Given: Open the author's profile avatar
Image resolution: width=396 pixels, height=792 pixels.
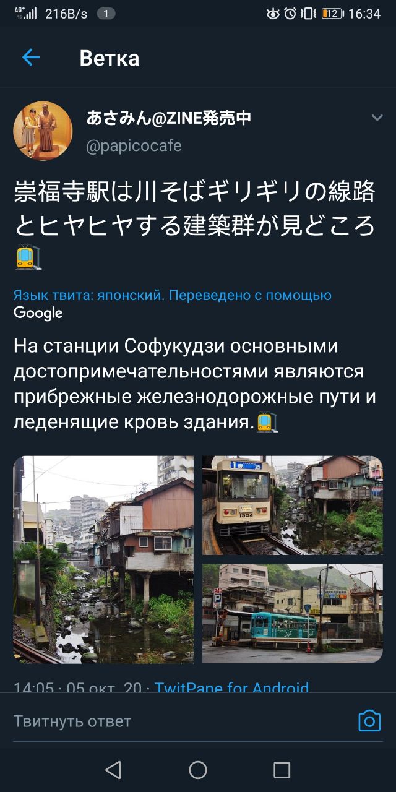Looking at the screenshot, I should pyautogui.click(x=43, y=131).
